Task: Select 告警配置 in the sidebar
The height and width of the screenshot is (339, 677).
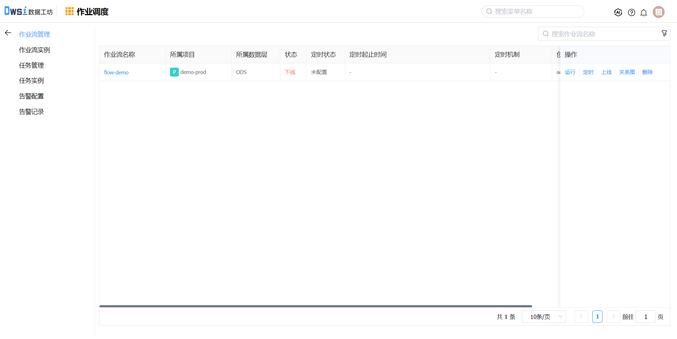Action: pos(31,96)
